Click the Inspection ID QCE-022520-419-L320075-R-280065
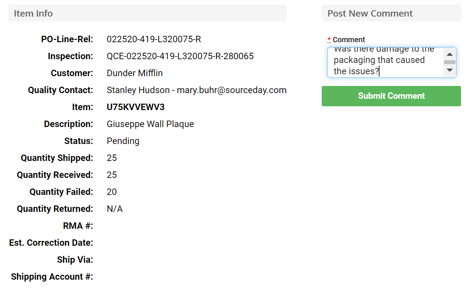The height and width of the screenshot is (291, 469). 180,56
